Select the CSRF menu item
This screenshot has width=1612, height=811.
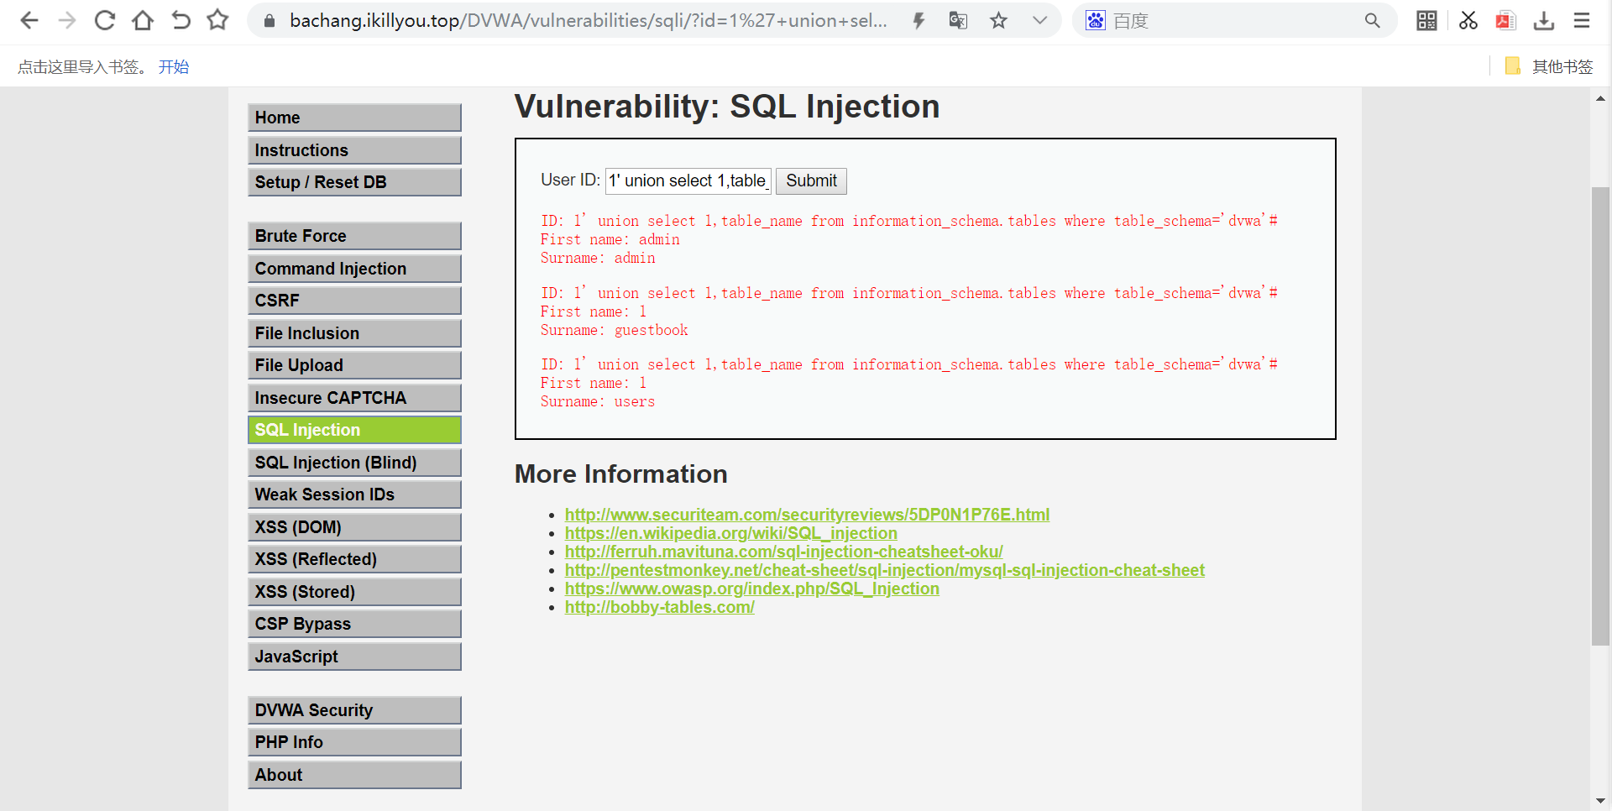[354, 301]
